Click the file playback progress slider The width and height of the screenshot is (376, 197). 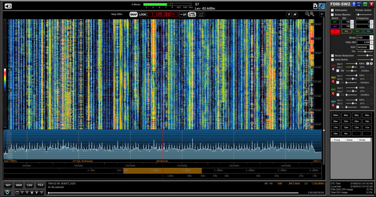click(x=173, y=193)
